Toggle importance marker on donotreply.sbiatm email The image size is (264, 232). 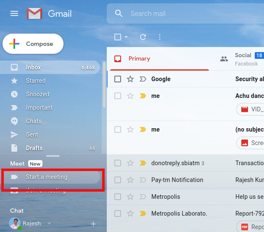[x=143, y=163]
